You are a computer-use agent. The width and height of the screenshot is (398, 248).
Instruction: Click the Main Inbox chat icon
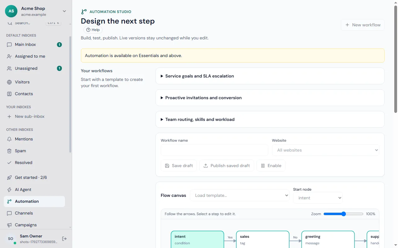[x=9, y=45]
